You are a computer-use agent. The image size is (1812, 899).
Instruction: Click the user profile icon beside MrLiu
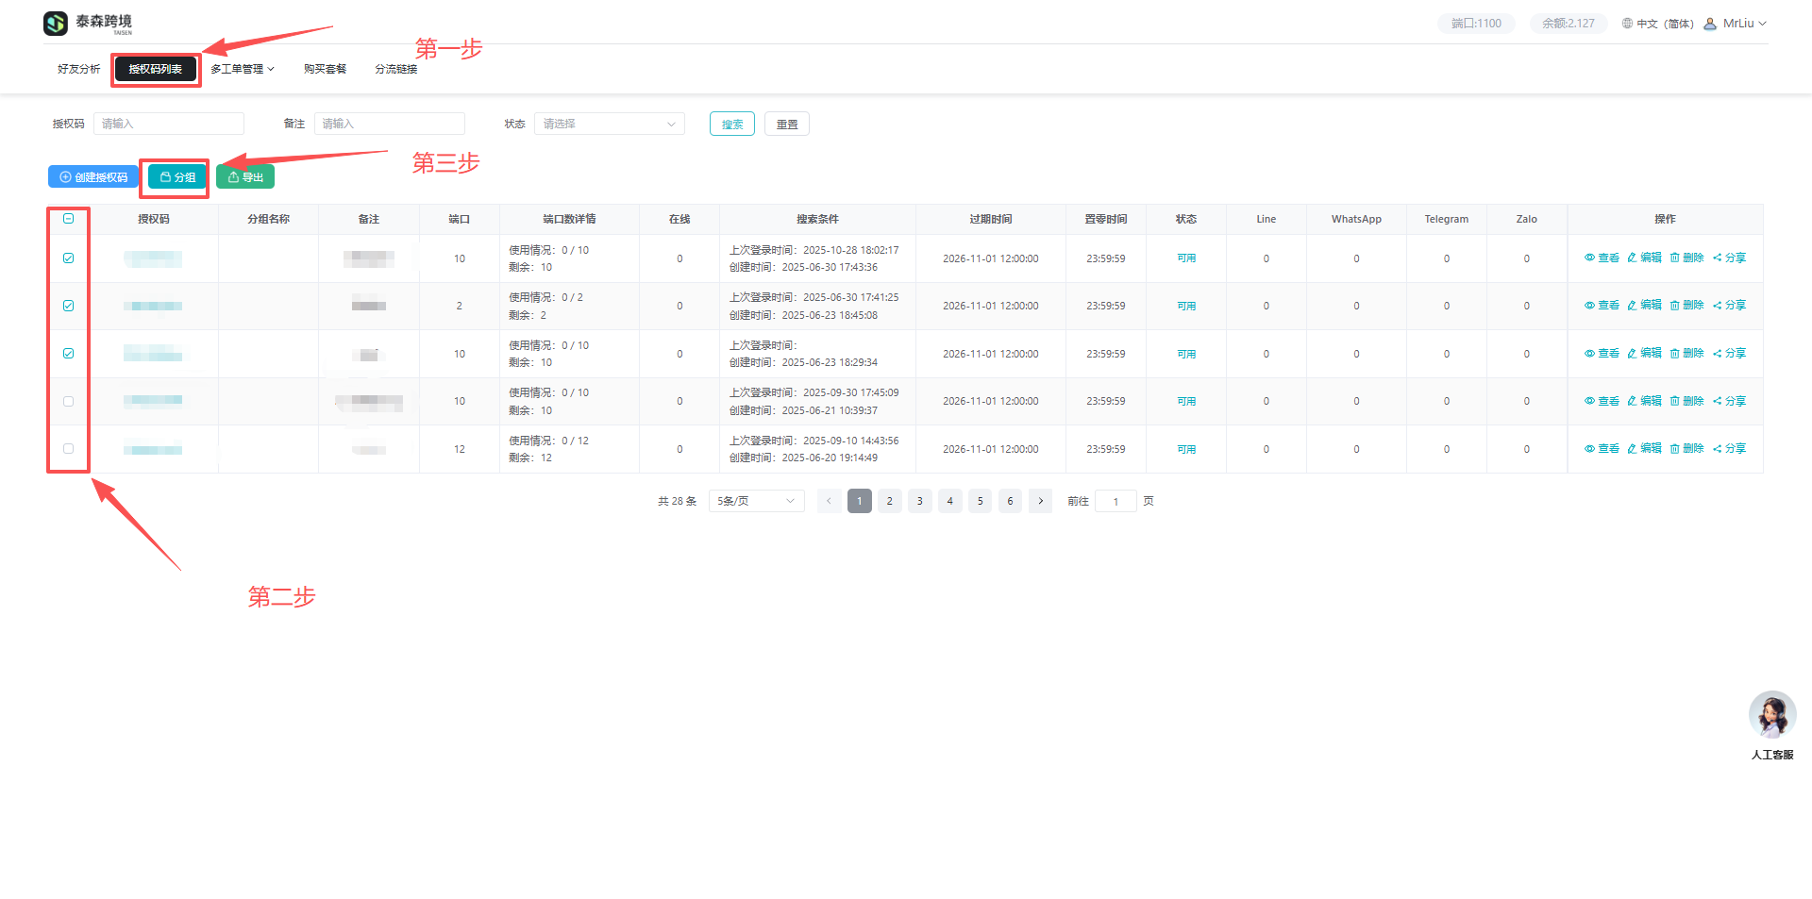click(x=1710, y=24)
